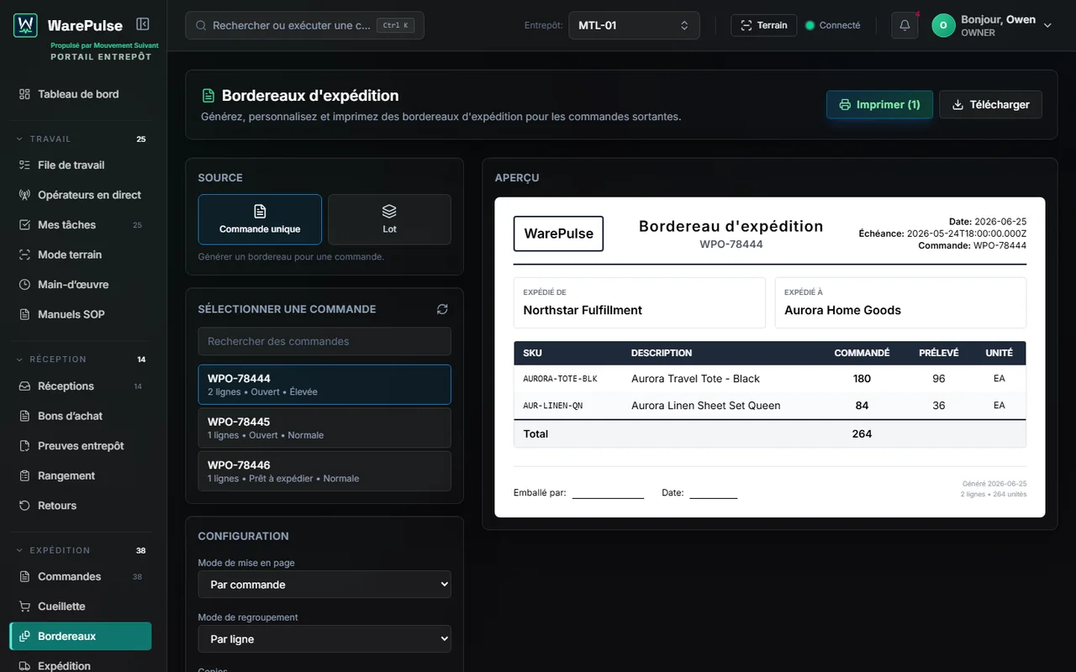Click Imprimer (1) button
This screenshot has width=1076, height=672.
click(x=879, y=104)
